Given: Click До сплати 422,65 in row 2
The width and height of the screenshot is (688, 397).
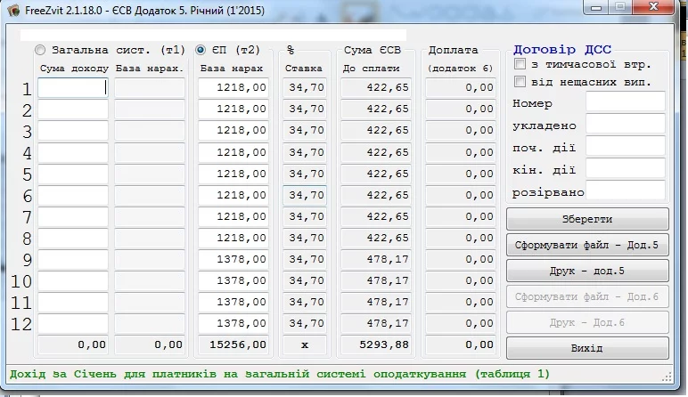Looking at the screenshot, I should coord(376,109).
